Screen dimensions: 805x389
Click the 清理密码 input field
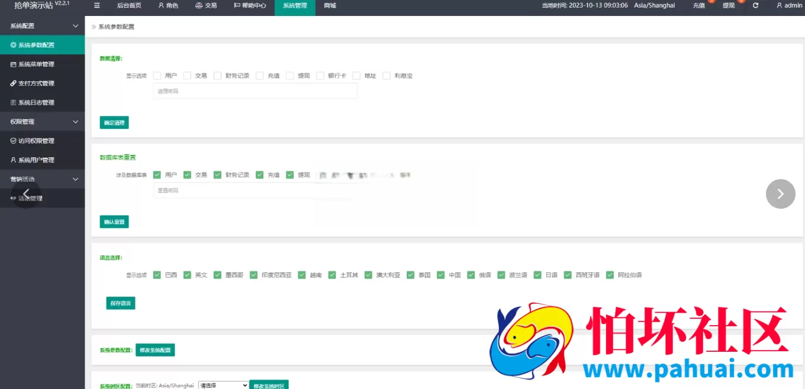coord(255,91)
